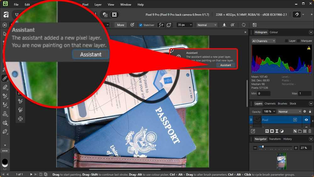This screenshot has height=177, width=314.
Task: Click the More button in context toolbar
Action: click(x=121, y=25)
